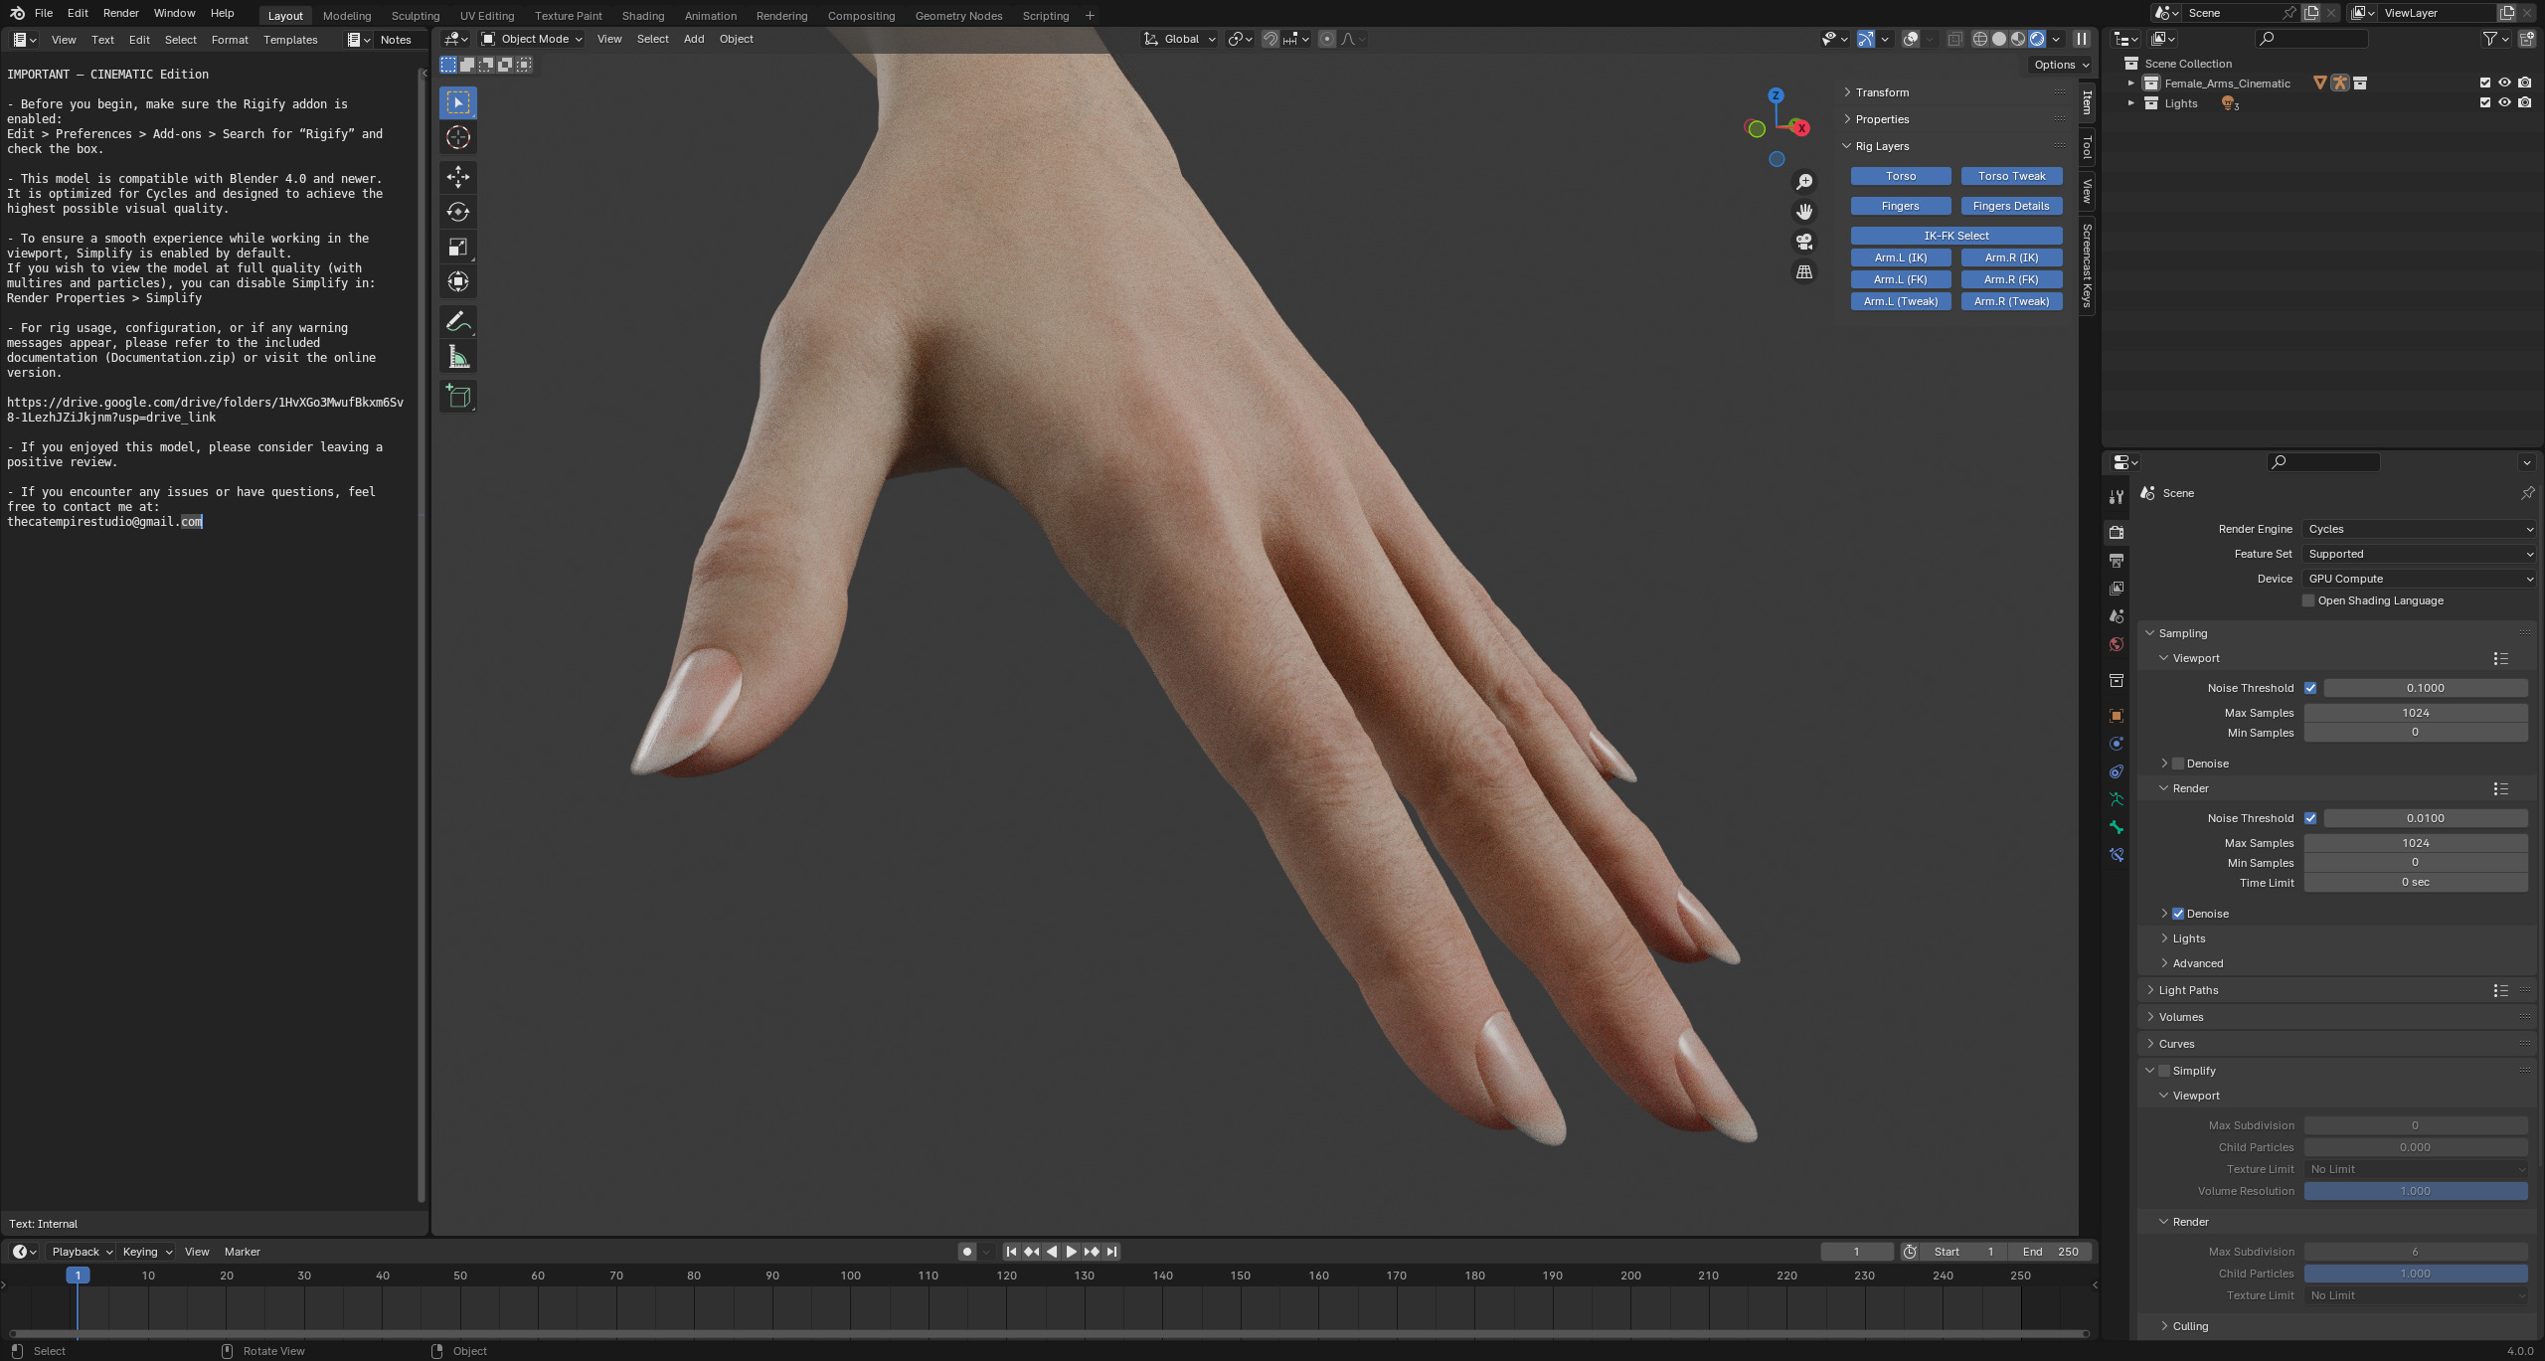Open the Options dropdown in viewport
This screenshot has width=2545, height=1361.
(2061, 65)
